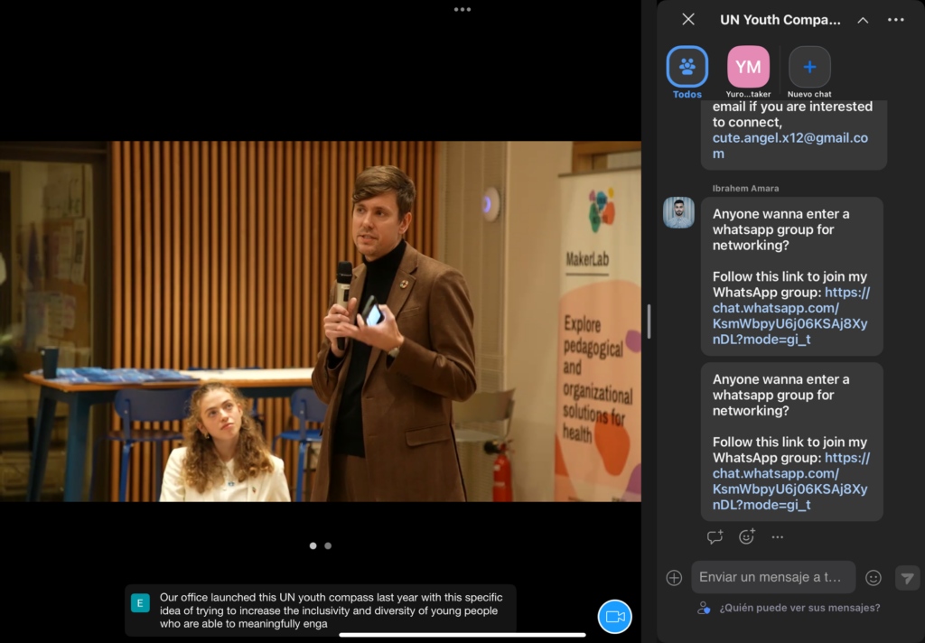This screenshot has width=925, height=643.
Task: Reply to the message in a thread
Action: click(715, 537)
